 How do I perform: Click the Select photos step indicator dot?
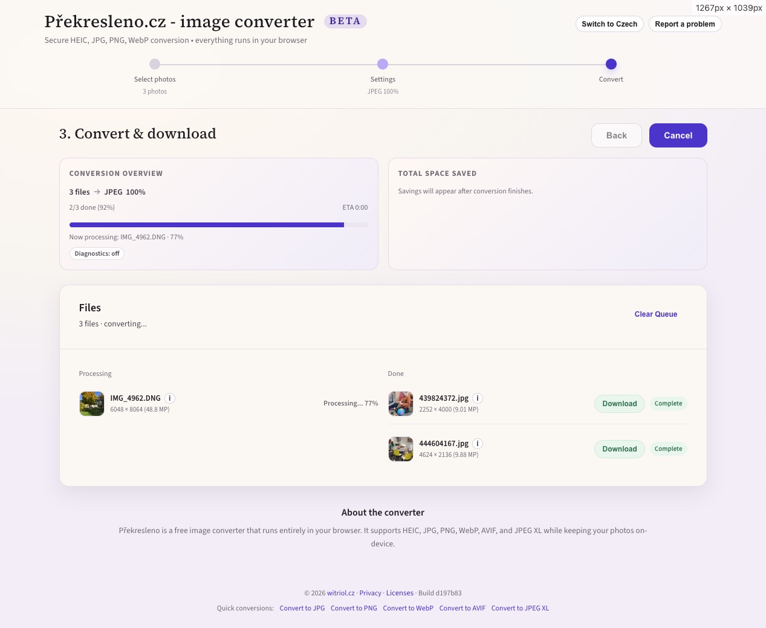click(x=155, y=64)
